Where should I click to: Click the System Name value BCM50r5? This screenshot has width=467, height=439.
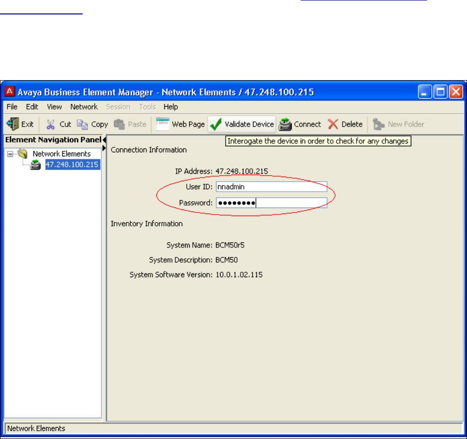coord(230,245)
